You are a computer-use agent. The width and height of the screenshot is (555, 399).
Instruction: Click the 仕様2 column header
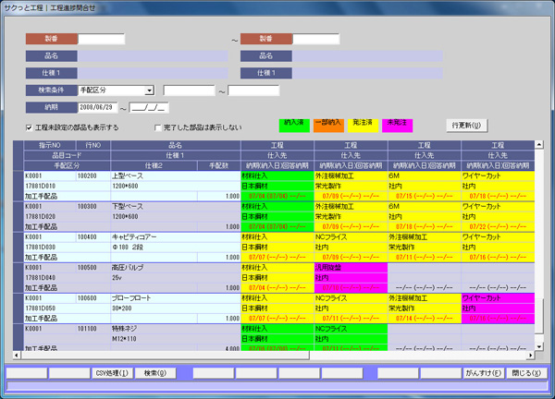(154, 165)
